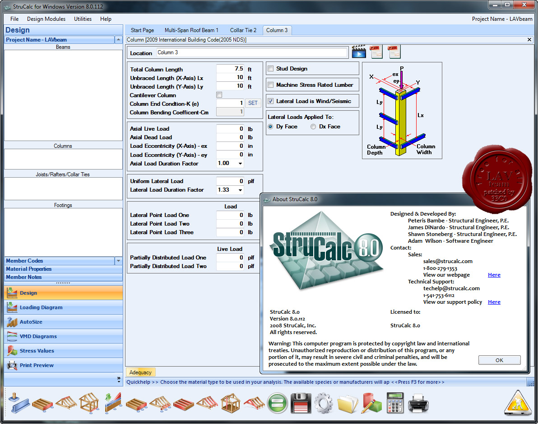The image size is (538, 424).
Task: Run AutoSize from the sidebar
Action: coord(64,321)
